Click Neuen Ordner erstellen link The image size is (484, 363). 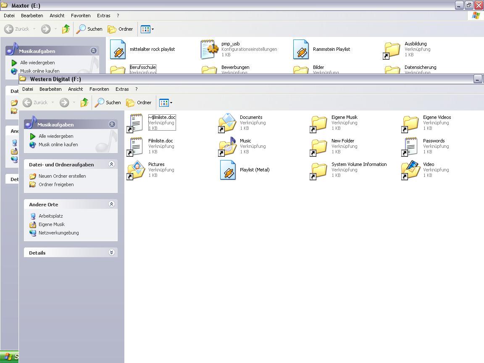62,176
